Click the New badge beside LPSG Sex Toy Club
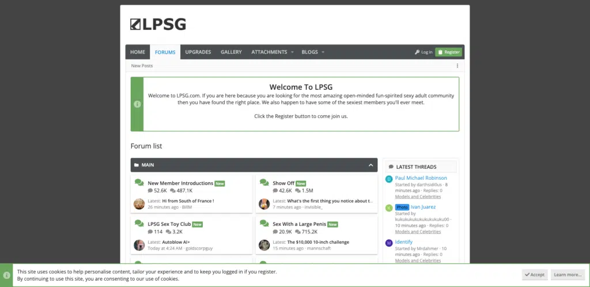The image size is (590, 287). pos(198,224)
